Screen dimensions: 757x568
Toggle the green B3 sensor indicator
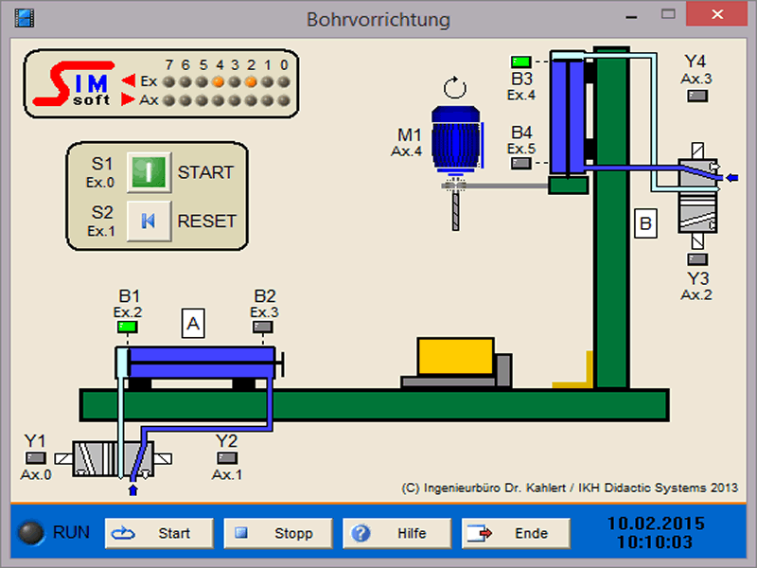point(521,62)
